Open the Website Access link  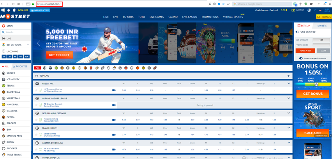click(x=40, y=10)
